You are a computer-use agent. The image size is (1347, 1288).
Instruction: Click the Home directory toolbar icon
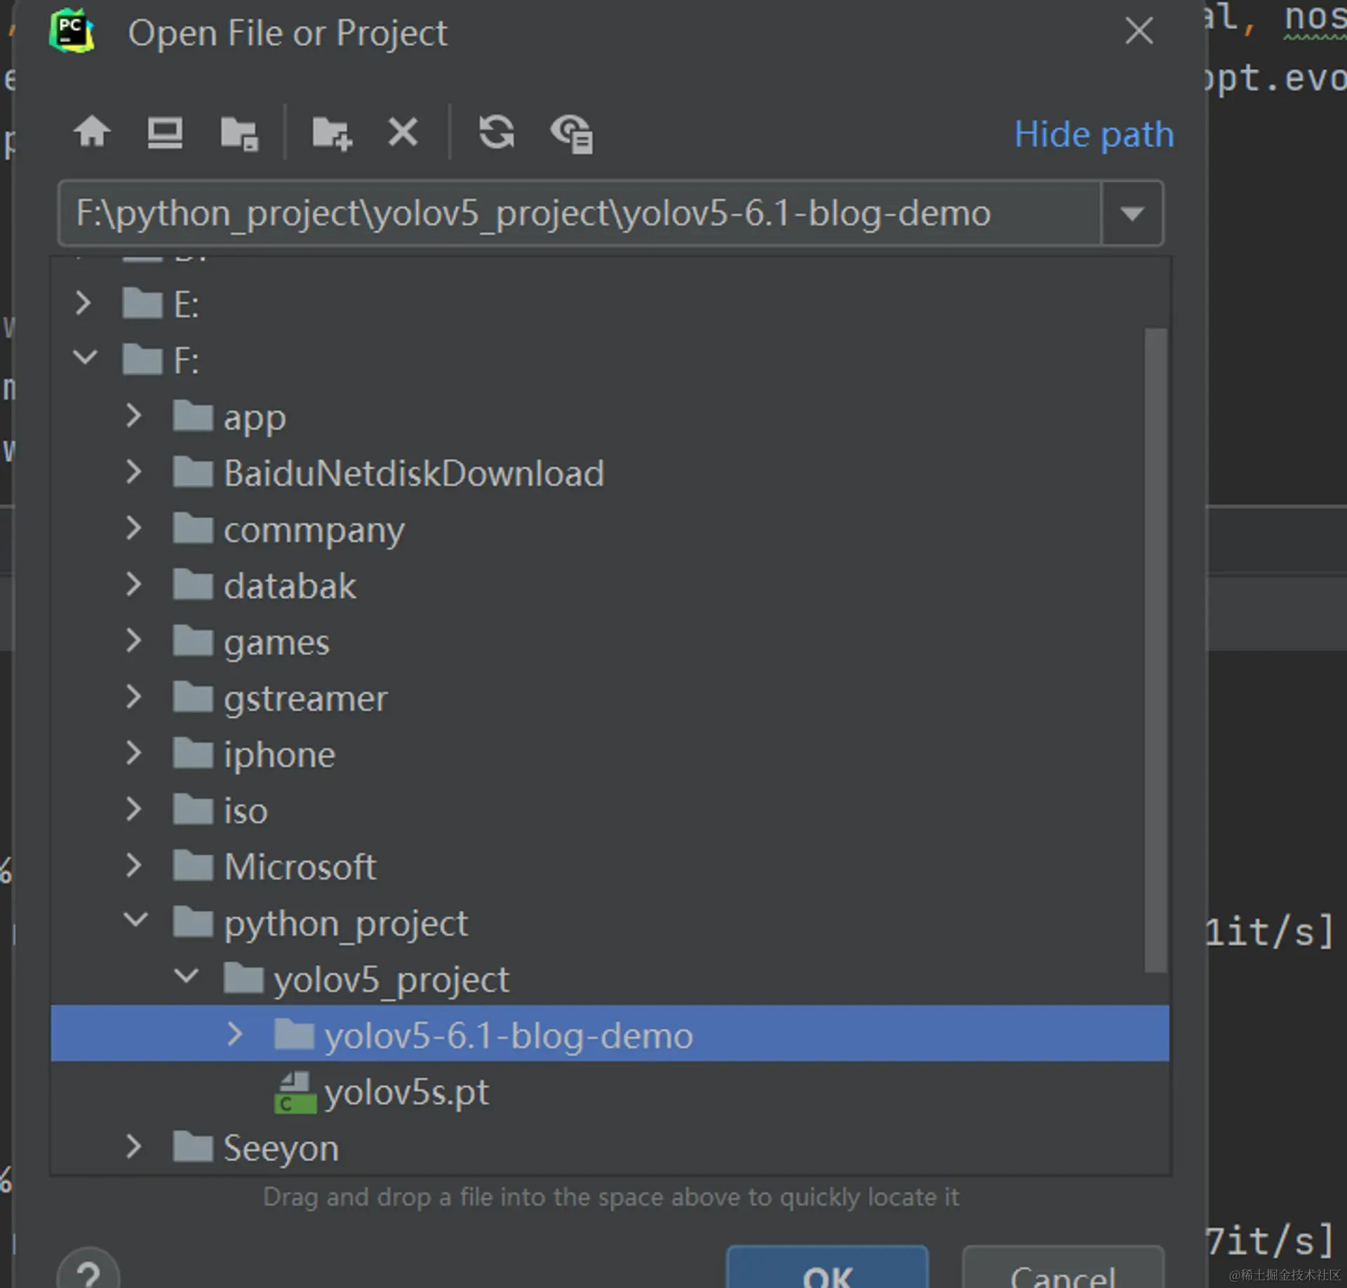pyautogui.click(x=92, y=132)
